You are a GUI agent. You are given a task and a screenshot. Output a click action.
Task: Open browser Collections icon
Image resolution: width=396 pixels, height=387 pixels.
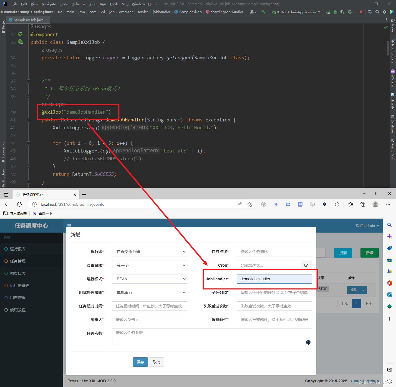(363, 204)
